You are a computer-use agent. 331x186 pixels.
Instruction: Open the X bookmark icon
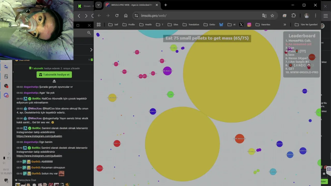241,25
